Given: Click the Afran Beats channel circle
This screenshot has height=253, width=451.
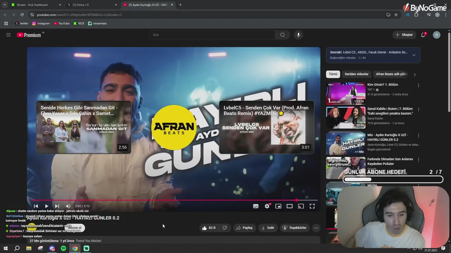Looking at the screenshot, I should (x=174, y=127).
